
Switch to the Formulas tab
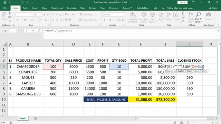coord(71,8)
